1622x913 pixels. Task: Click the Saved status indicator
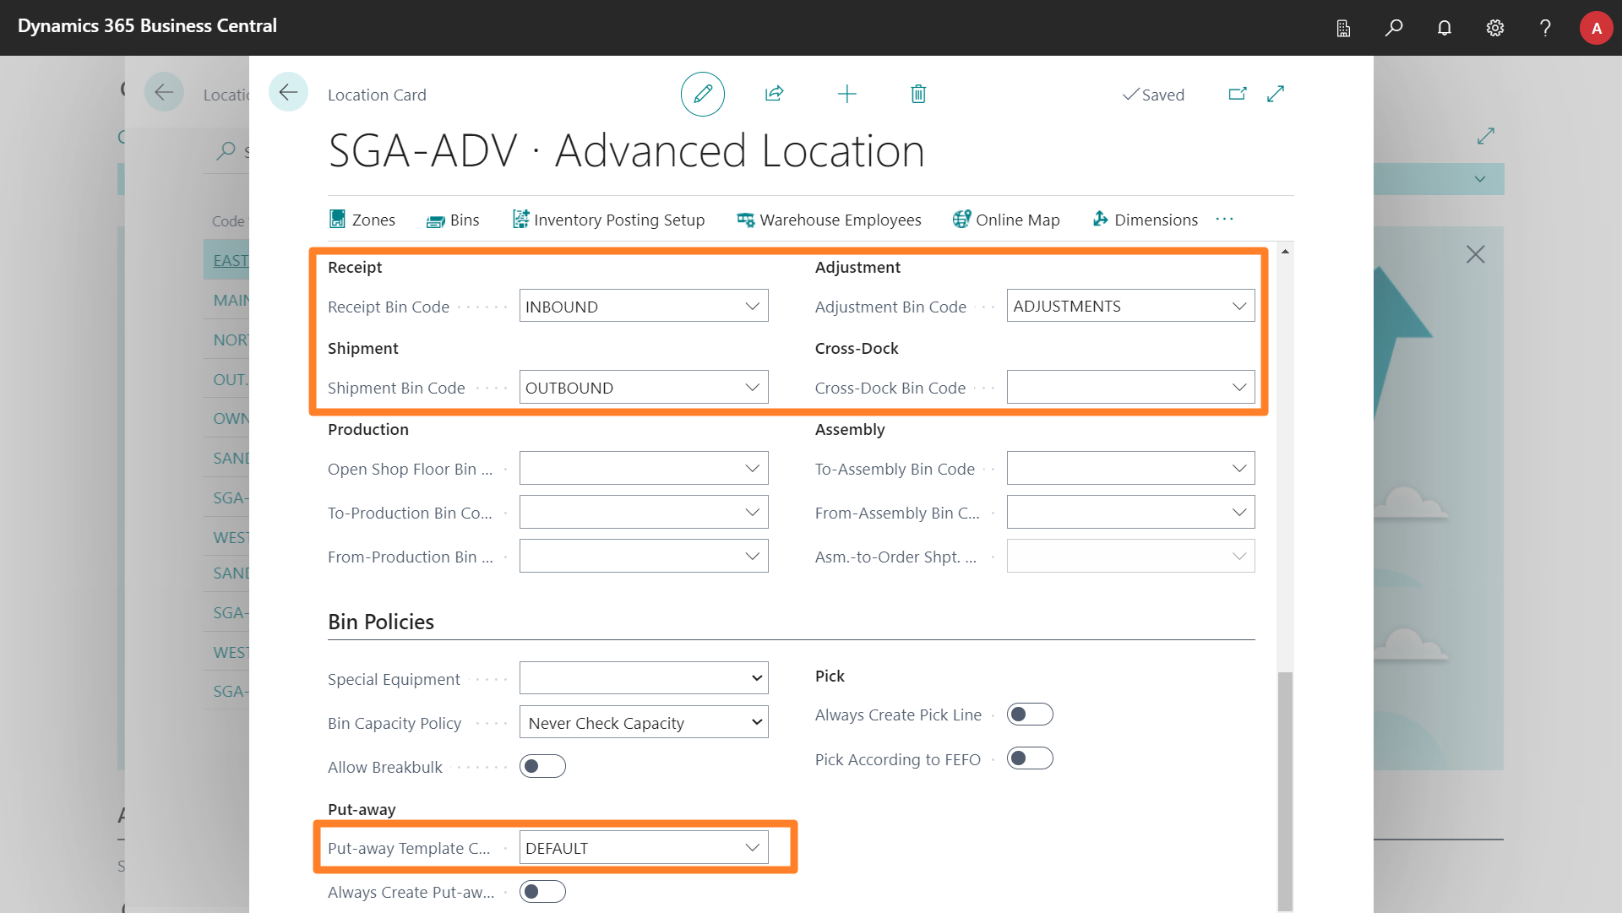(1153, 95)
